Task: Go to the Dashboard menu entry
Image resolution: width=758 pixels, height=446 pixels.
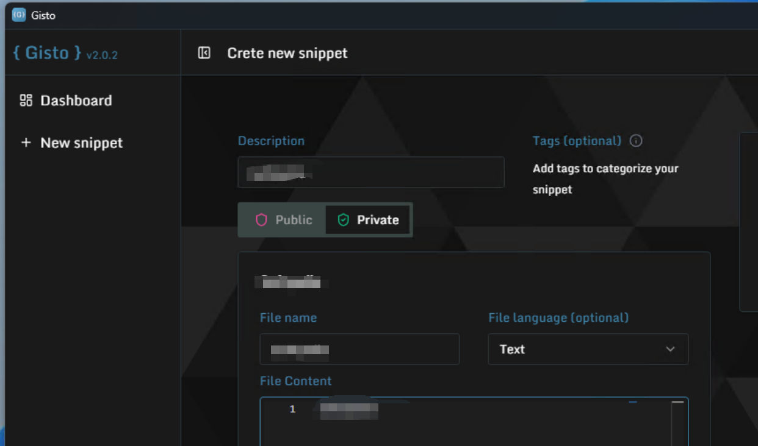Action: click(75, 100)
